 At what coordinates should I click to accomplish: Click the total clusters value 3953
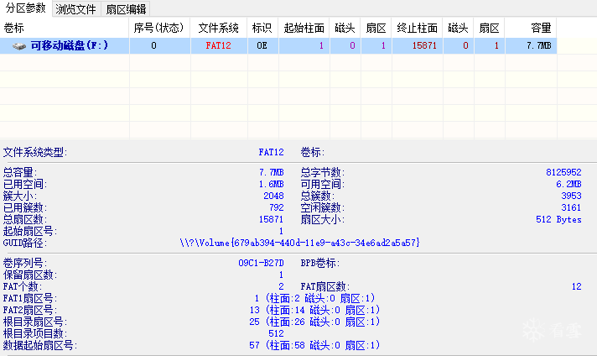571,196
